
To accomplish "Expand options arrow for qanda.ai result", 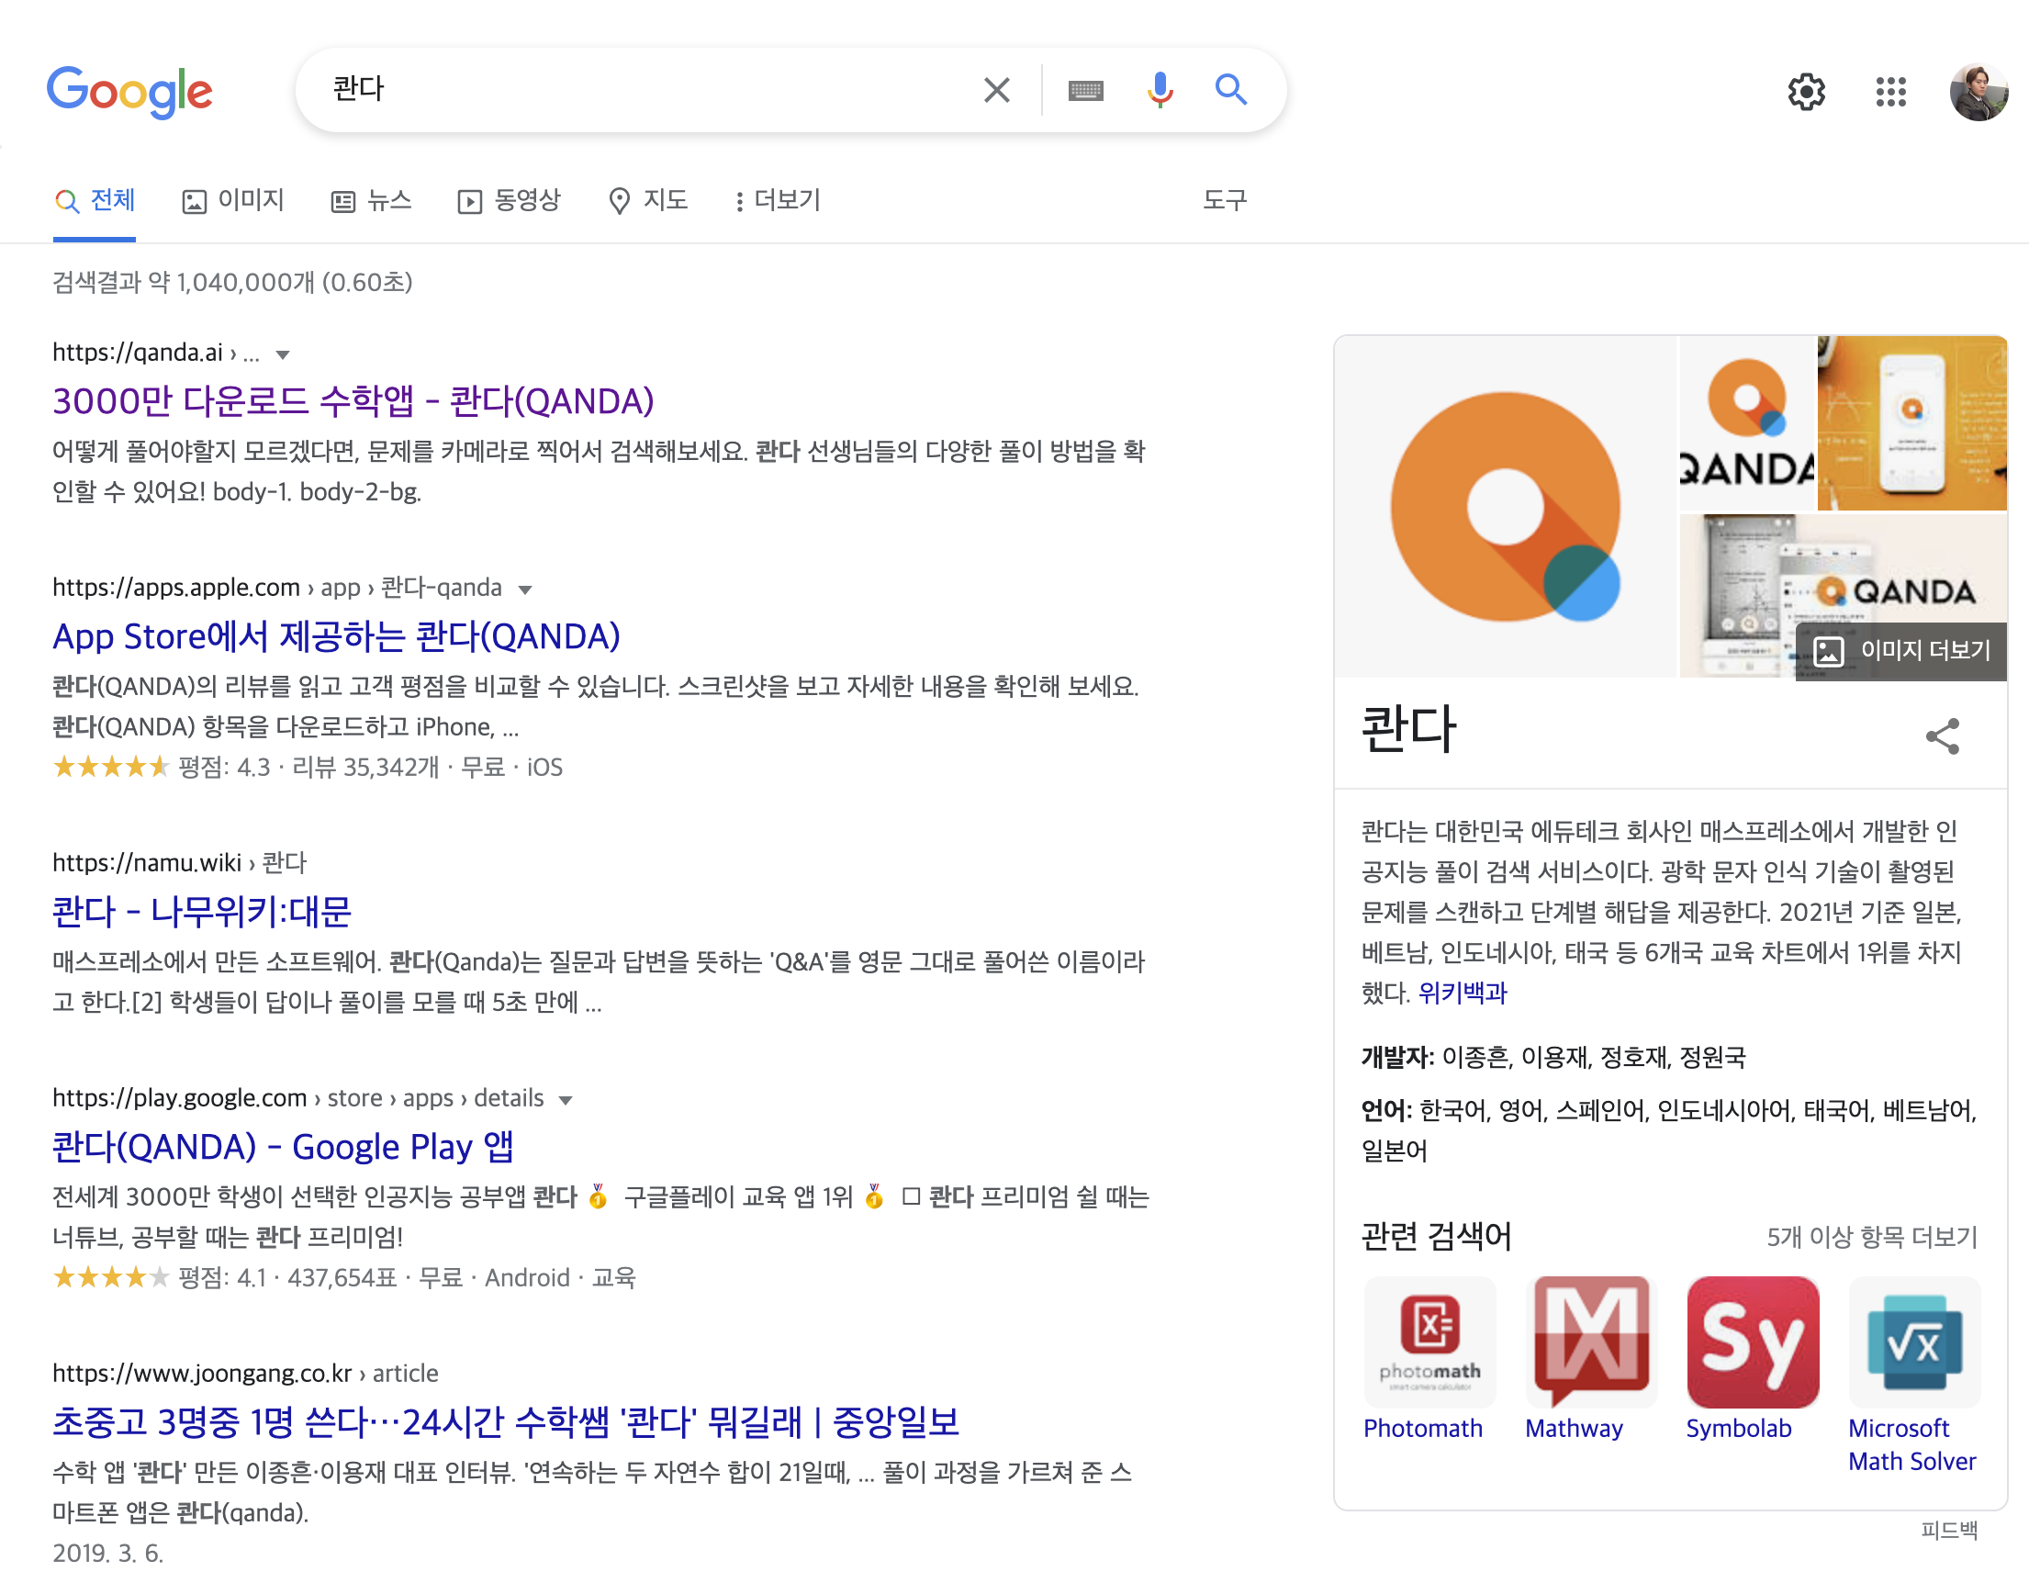I will 284,354.
